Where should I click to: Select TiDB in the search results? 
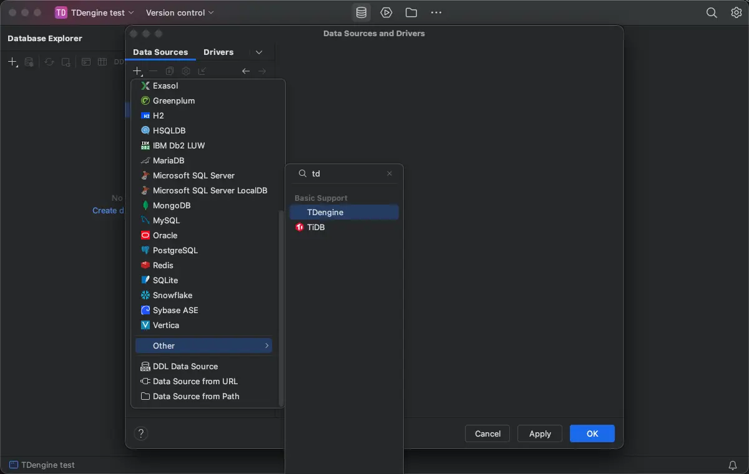pyautogui.click(x=344, y=227)
